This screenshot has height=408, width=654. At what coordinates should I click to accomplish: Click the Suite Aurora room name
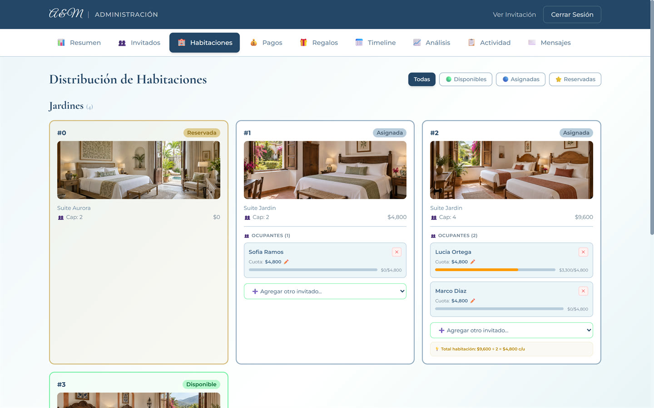point(74,208)
